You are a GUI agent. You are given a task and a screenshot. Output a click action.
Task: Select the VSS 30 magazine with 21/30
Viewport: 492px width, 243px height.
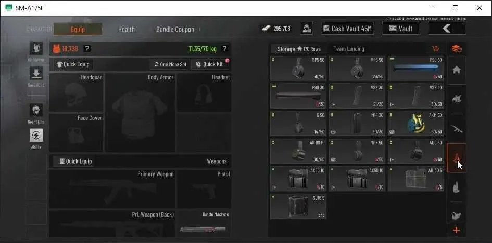click(357, 96)
